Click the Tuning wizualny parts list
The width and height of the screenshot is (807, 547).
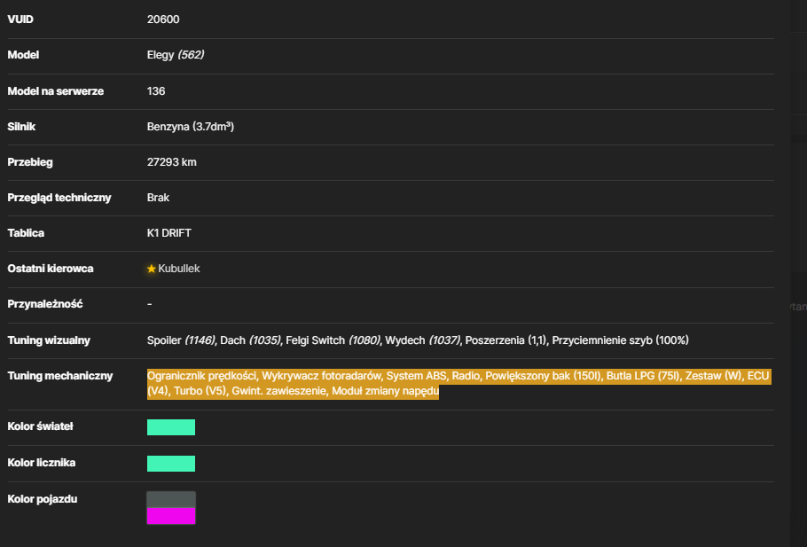(418, 340)
